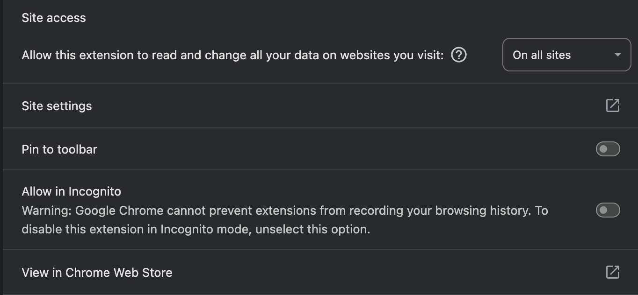This screenshot has height=295, width=638.
Task: Enable the Pin to toolbar switch
Action: (608, 149)
